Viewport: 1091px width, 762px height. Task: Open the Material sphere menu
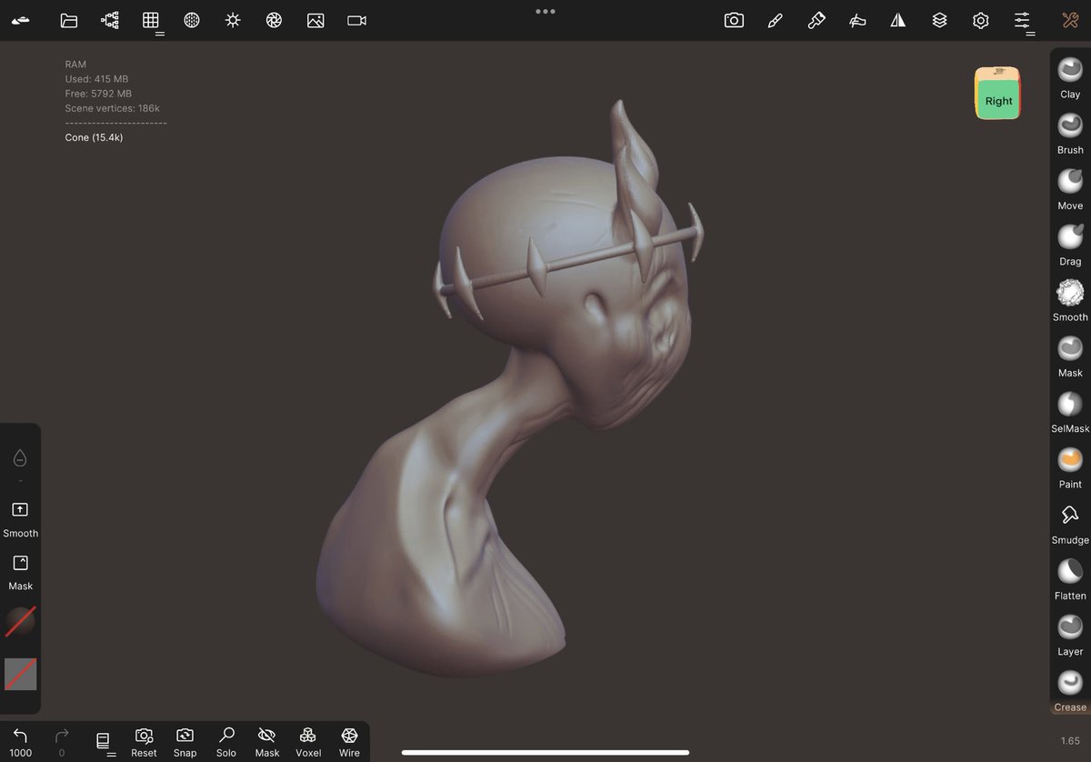[x=192, y=20]
